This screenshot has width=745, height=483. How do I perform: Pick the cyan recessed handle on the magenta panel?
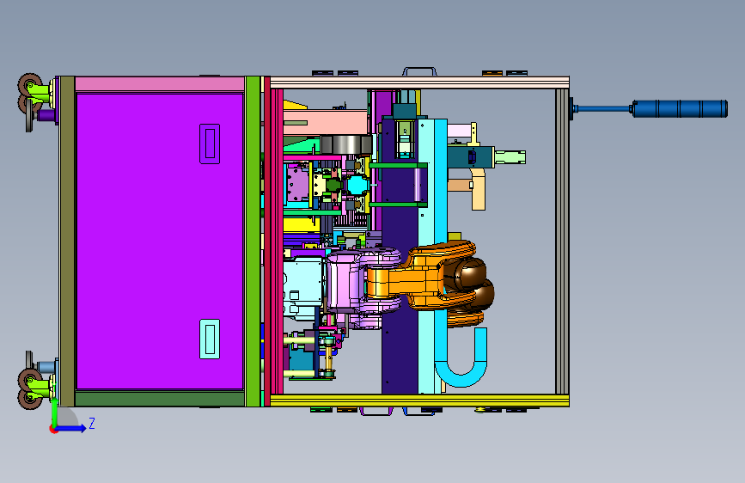[x=210, y=339]
